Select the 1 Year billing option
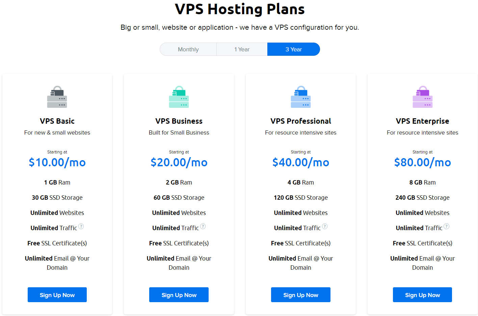 (242, 49)
